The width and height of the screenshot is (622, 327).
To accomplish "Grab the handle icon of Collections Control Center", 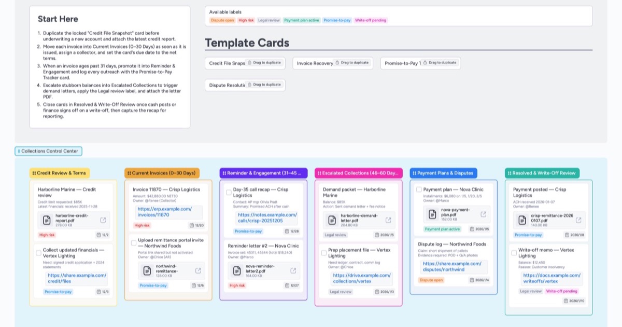I will coord(19,151).
